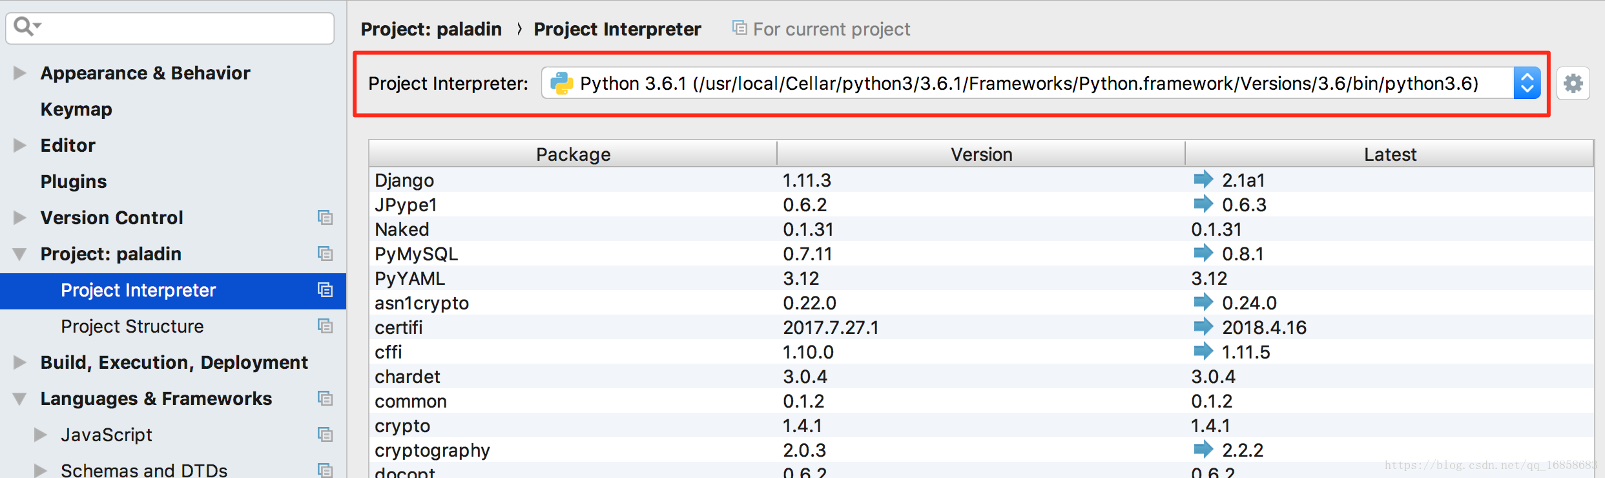This screenshot has height=478, width=1605.
Task: Click the project-scope icon beside Languages & Frameworks
Action: pos(325,399)
